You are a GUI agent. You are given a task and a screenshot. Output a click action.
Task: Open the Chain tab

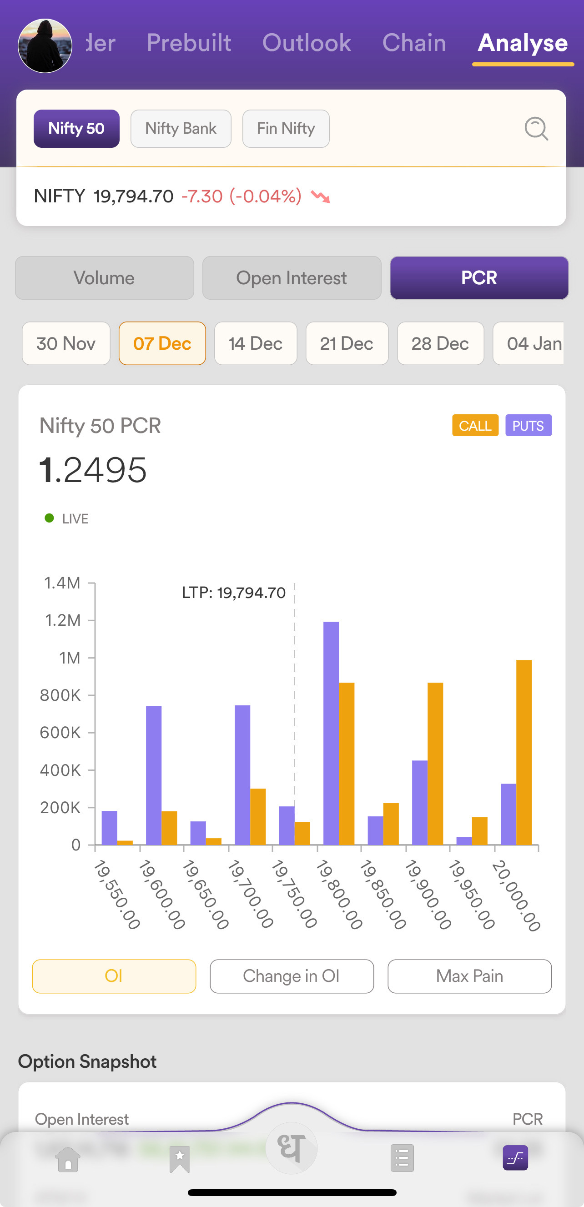(x=414, y=43)
